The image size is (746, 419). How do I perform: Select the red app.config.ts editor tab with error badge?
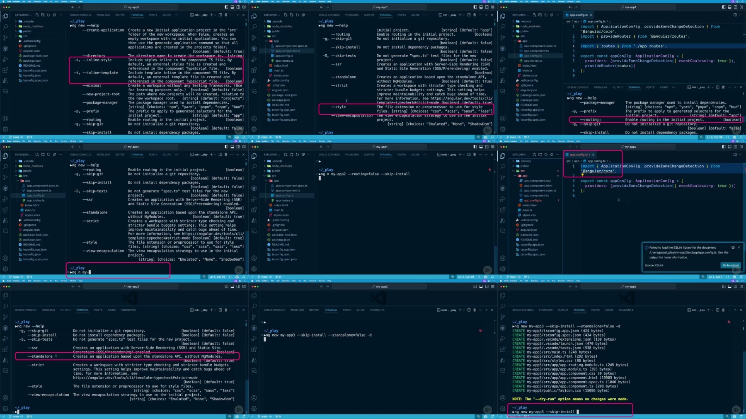580,154
